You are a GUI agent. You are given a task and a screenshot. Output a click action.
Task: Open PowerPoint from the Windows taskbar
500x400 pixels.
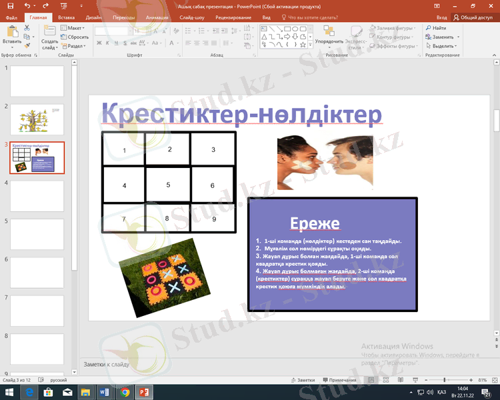(x=145, y=392)
